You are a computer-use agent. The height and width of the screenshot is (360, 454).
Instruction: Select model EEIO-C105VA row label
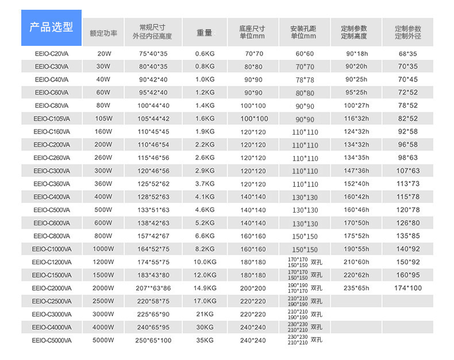(x=52, y=119)
